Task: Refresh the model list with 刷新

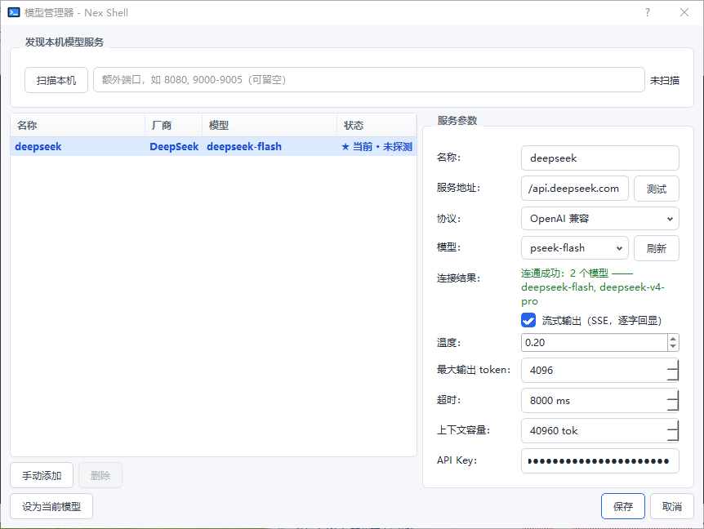Action: pos(657,248)
